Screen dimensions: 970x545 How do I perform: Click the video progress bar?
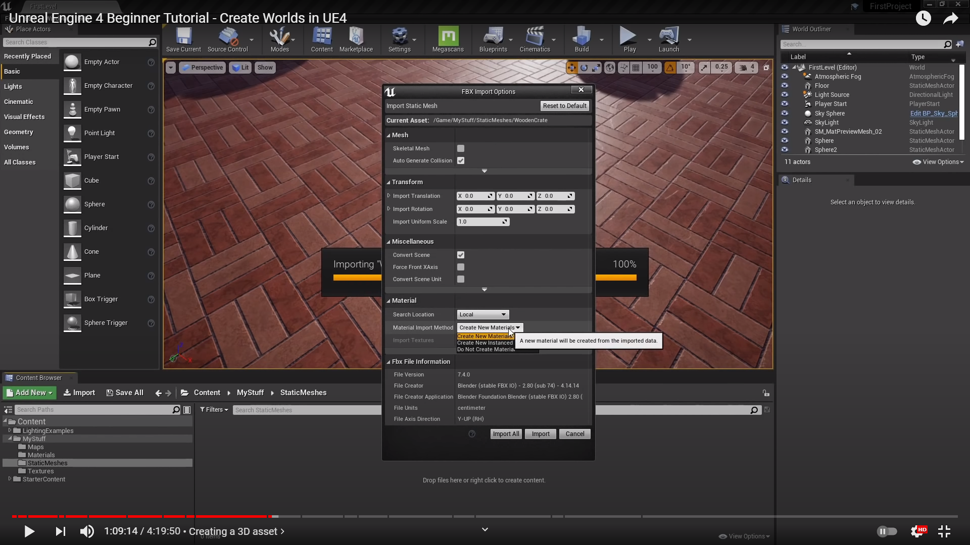click(485, 516)
